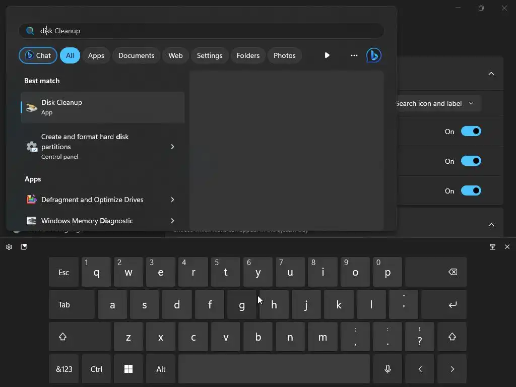Image resolution: width=516 pixels, height=387 pixels.
Task: Switch to Documents filter
Action: [x=136, y=55]
